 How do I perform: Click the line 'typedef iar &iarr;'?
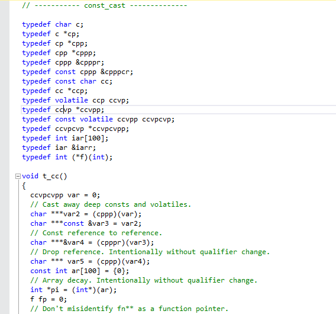tap(59, 148)
